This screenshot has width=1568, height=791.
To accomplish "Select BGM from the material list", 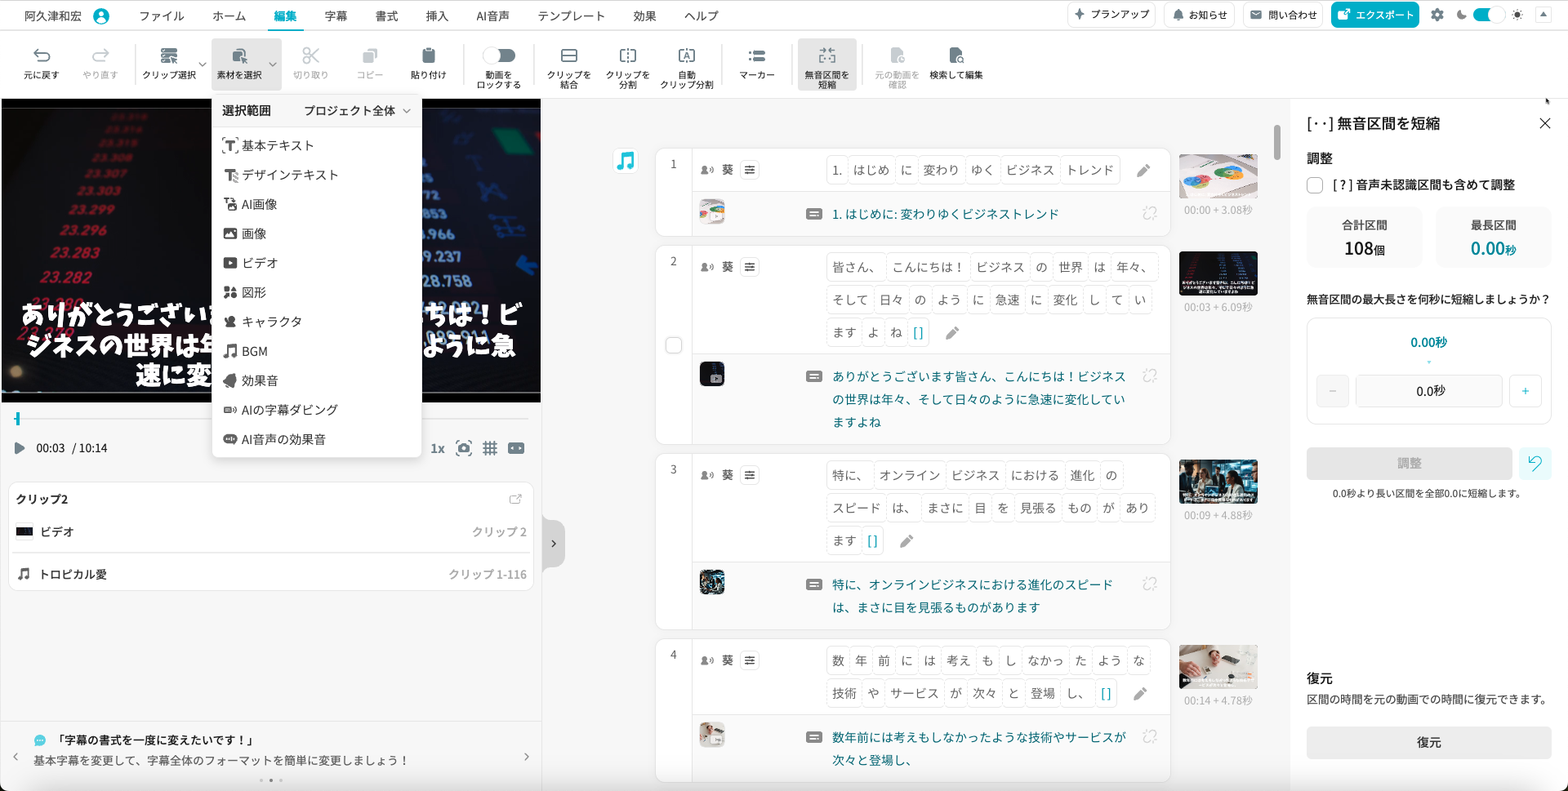I will (x=317, y=351).
